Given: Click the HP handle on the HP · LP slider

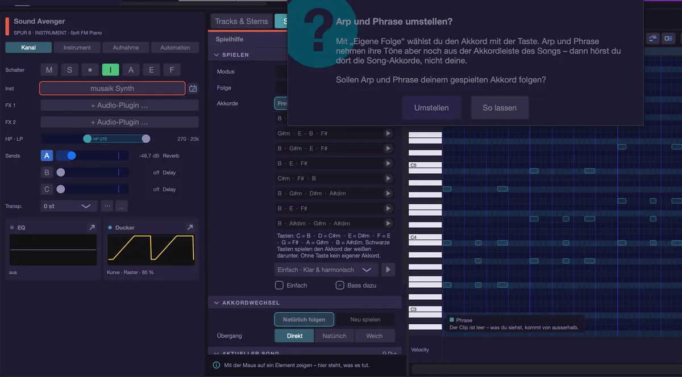Looking at the screenshot, I should click(x=88, y=139).
